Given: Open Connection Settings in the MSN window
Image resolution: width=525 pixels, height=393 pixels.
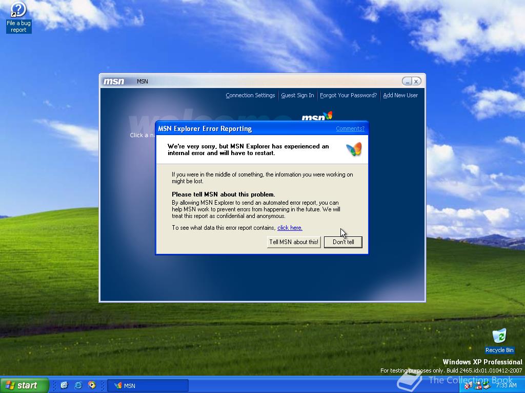Looking at the screenshot, I should click(250, 95).
